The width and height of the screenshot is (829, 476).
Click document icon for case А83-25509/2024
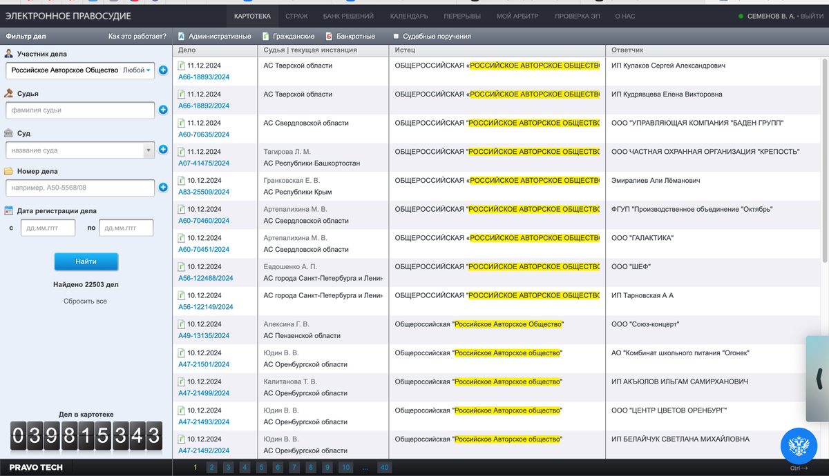(182, 181)
